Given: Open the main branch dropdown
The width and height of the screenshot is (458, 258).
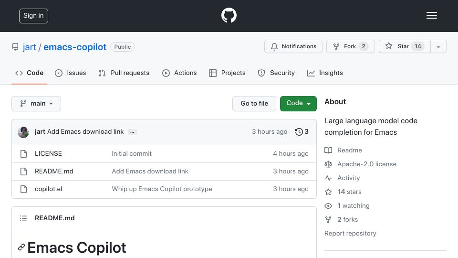Looking at the screenshot, I should point(36,104).
